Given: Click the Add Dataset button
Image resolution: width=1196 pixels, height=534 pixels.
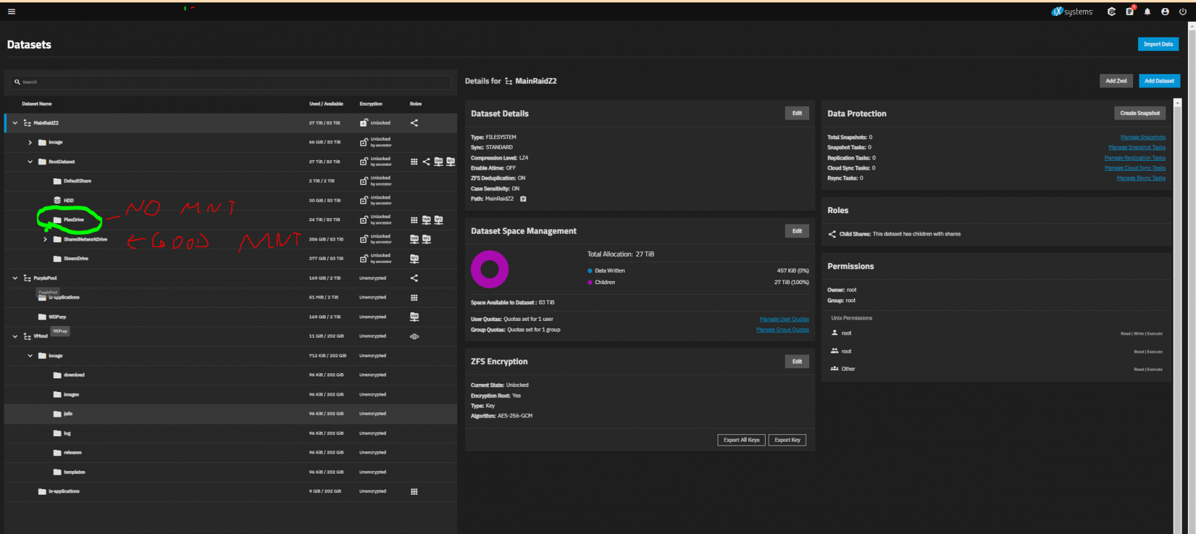Looking at the screenshot, I should tap(1159, 81).
